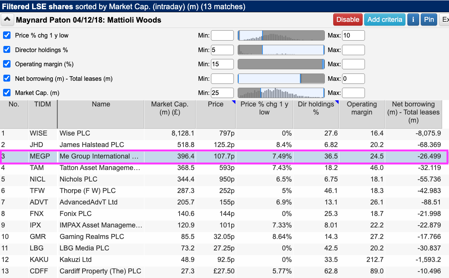Click the Net borrowing range slider
Viewport: 449px width, 278px height.
[281, 78]
